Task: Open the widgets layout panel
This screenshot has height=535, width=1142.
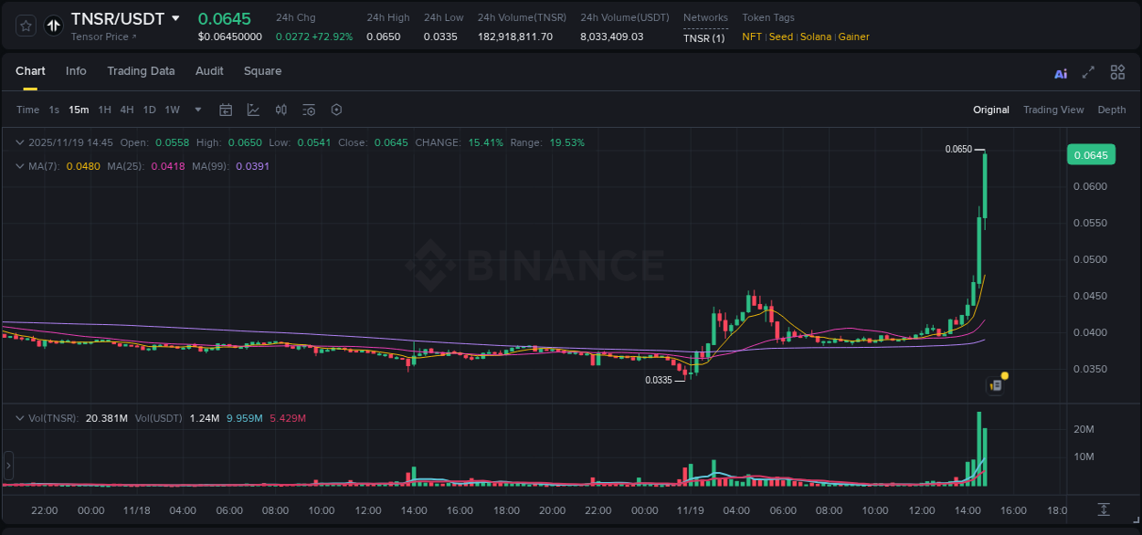Action: point(1117,72)
